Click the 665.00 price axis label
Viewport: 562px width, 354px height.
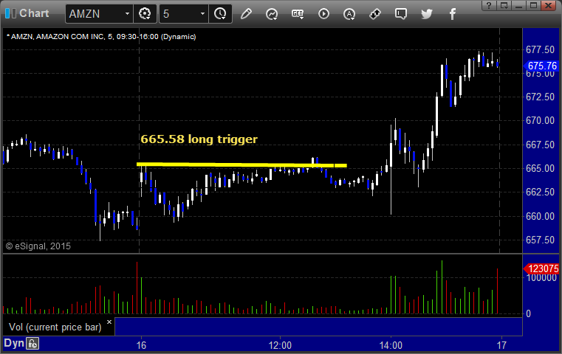540,168
